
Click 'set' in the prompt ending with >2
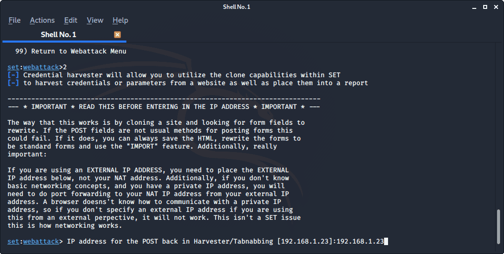click(13, 67)
